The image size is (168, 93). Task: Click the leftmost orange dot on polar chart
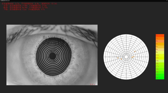118,58
